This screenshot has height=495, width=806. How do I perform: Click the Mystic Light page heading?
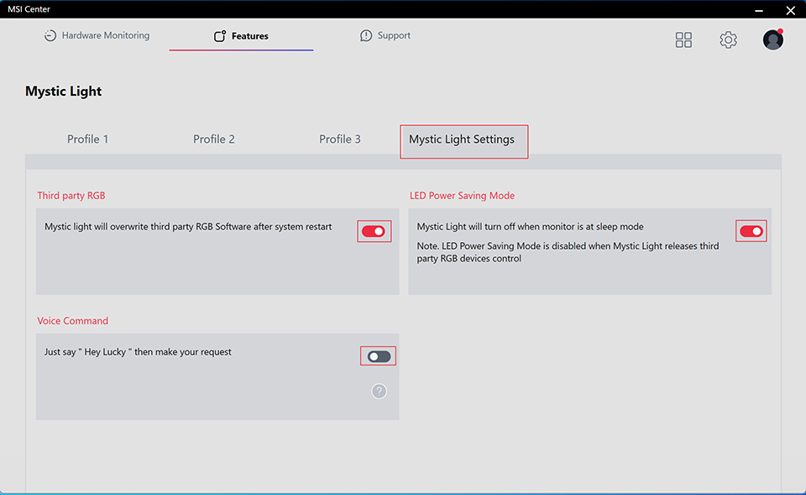(63, 91)
